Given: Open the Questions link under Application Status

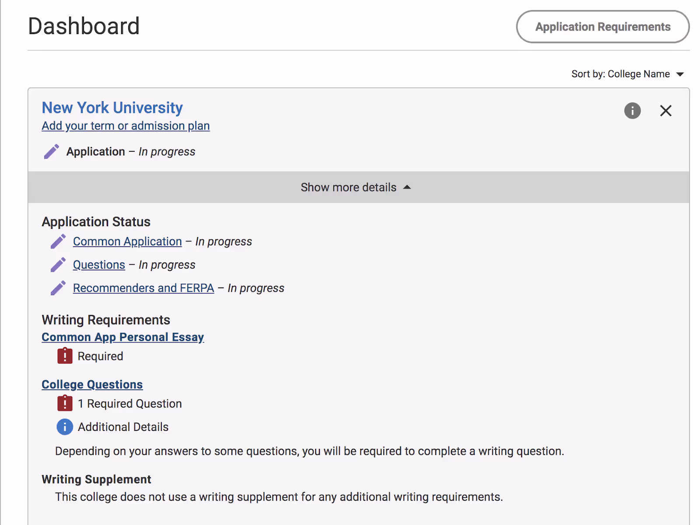Looking at the screenshot, I should (x=99, y=265).
